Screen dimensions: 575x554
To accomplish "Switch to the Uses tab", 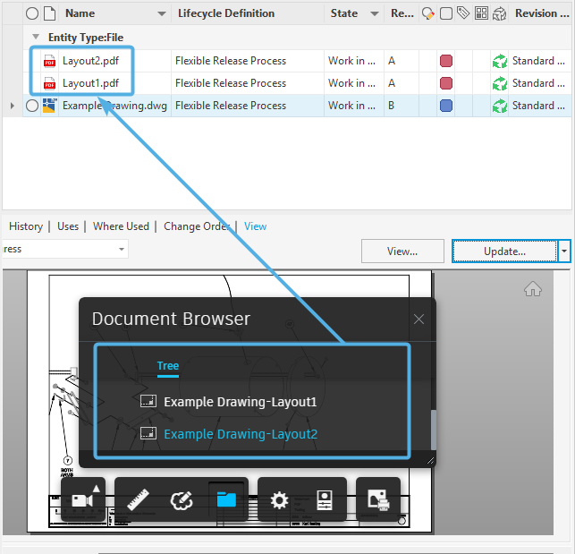I will click(x=68, y=226).
